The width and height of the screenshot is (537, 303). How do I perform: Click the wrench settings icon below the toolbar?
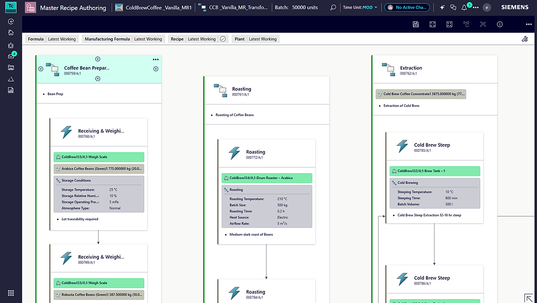(525, 39)
